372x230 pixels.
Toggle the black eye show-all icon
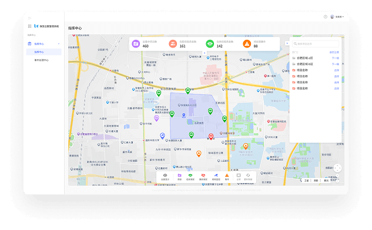[165, 177]
